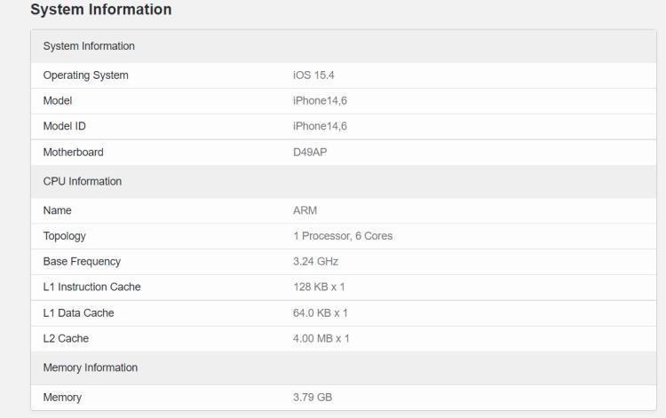Click the L1 Instruction Cache label

click(91, 287)
